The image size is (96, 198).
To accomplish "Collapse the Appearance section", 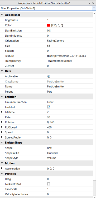I will click(x=2, y=15).
